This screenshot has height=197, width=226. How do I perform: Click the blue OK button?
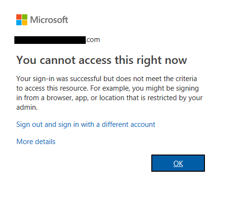point(178,163)
